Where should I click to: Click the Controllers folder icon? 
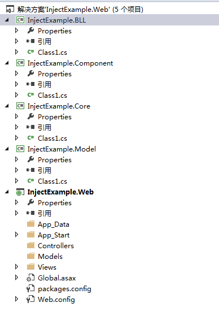click(30, 245)
